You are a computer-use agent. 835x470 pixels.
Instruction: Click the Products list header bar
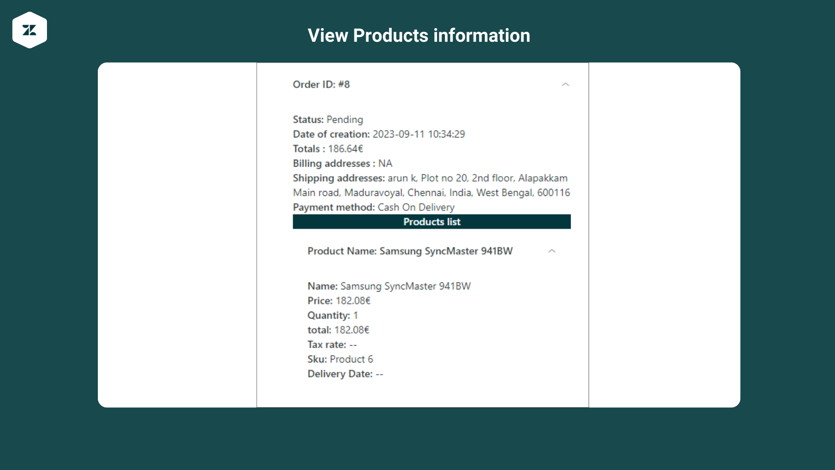(431, 222)
